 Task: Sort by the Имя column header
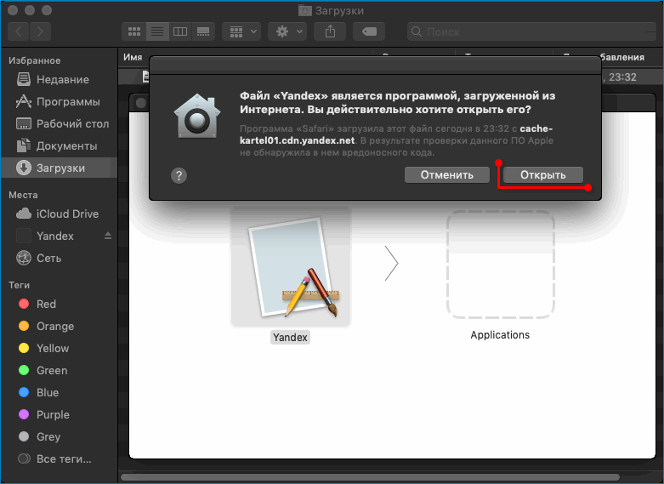coord(133,57)
